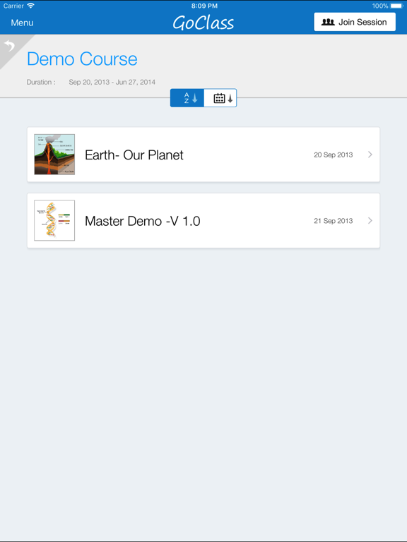Expand Master Demo -V 1.0 via chevron
Viewport: 407px width, 542px height.
pyautogui.click(x=370, y=220)
